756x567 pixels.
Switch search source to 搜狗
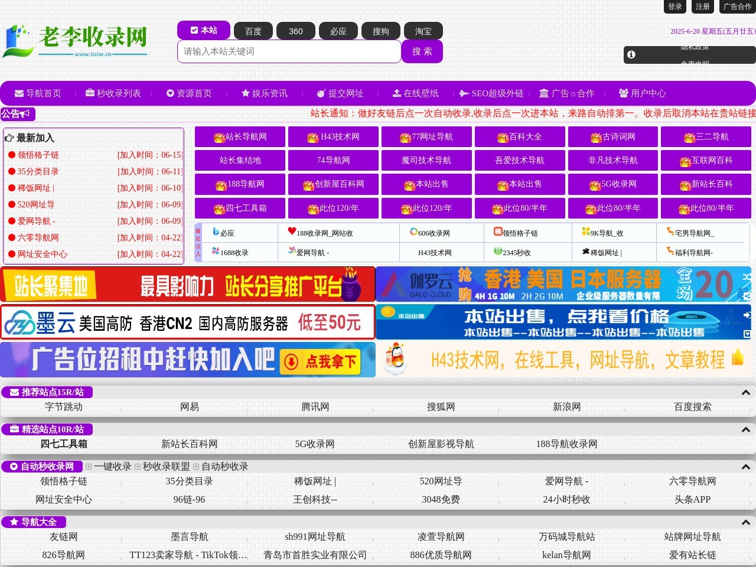pyautogui.click(x=381, y=31)
